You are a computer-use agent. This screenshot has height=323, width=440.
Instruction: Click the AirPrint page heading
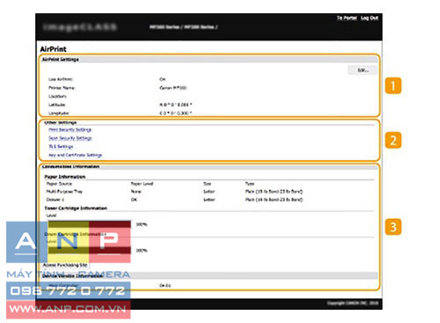53,49
